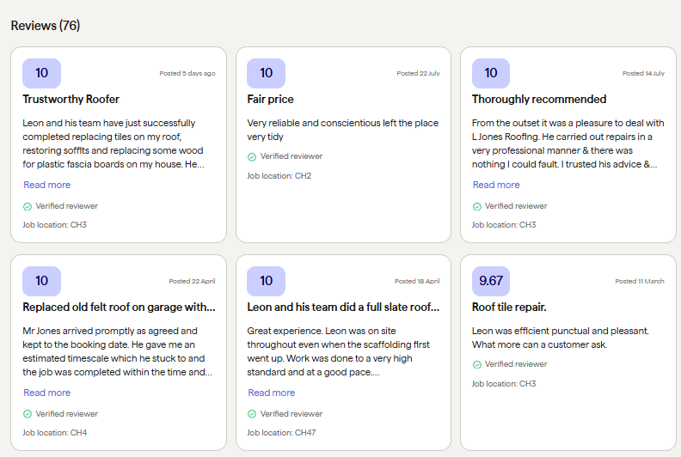681x457 pixels.
Task: Expand the felt roof garage review text
Action: point(47,393)
